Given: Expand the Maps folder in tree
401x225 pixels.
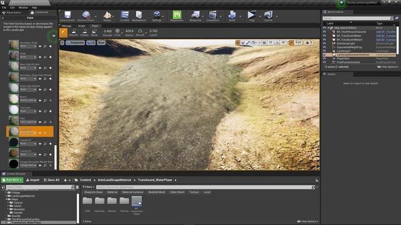Looking at the screenshot, I should (6, 199).
